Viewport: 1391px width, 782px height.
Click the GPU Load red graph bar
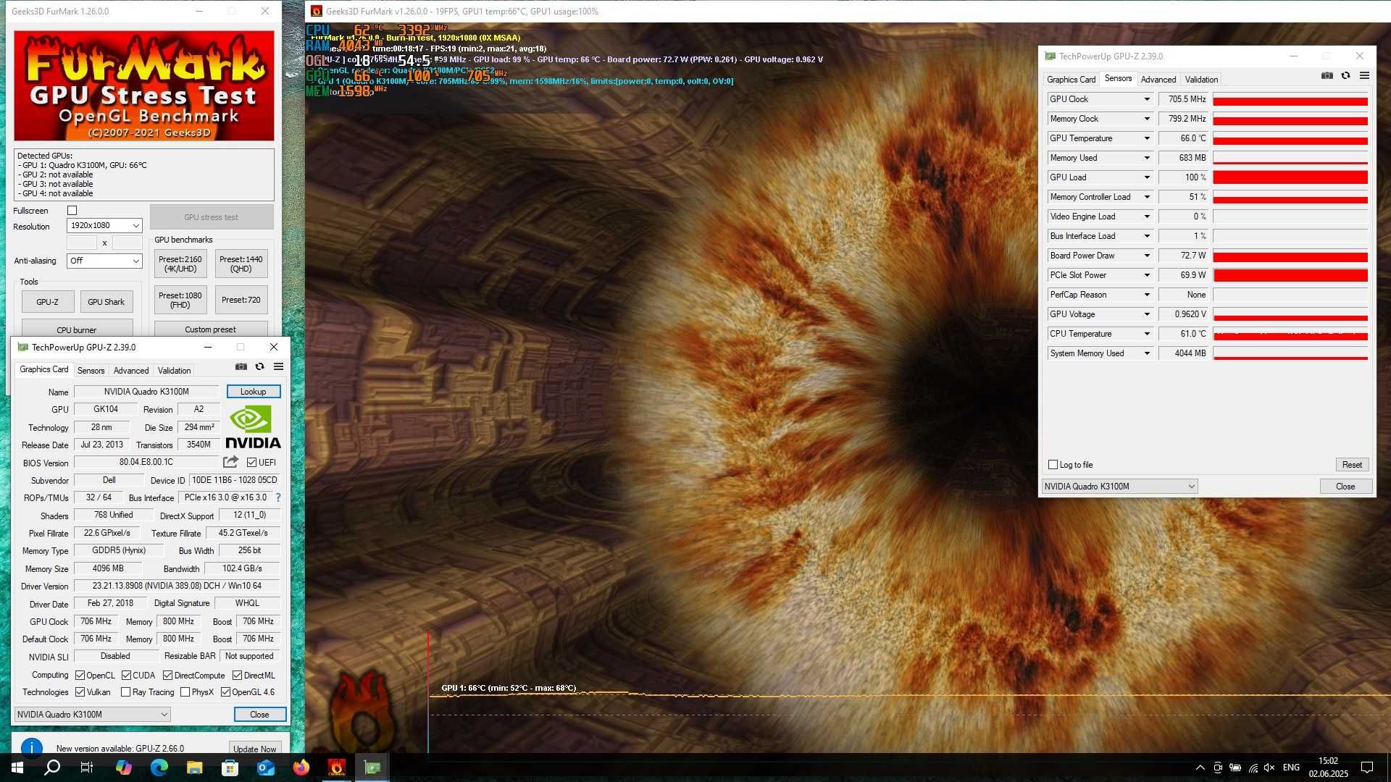coord(1290,177)
